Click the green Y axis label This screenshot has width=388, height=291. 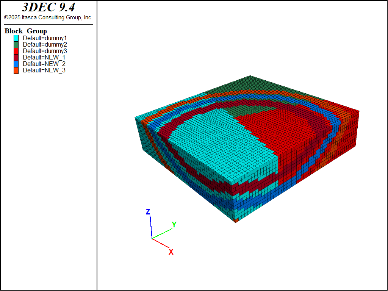174,225
